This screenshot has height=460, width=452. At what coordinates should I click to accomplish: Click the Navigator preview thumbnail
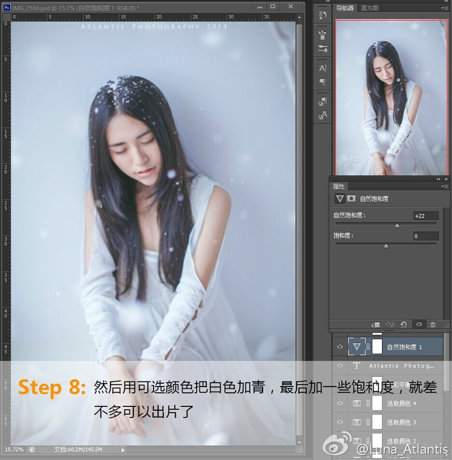[x=392, y=97]
